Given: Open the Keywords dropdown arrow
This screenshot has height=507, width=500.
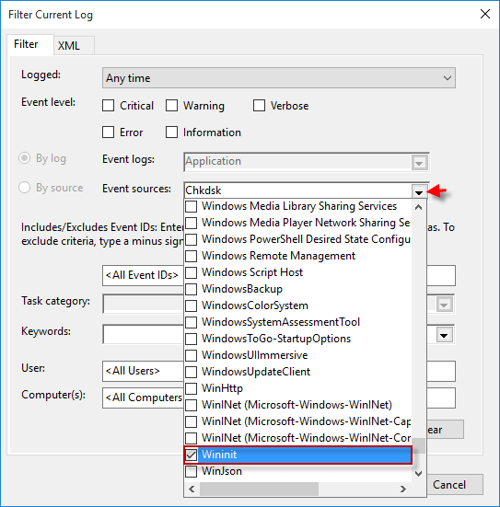Looking at the screenshot, I should [444, 335].
